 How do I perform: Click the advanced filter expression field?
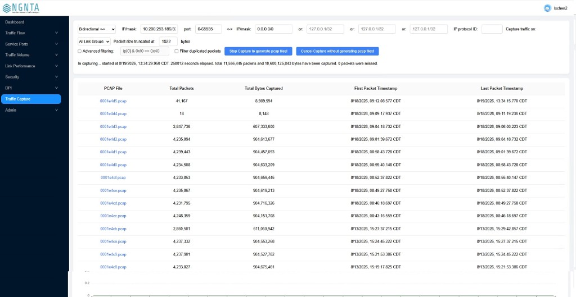[145, 51]
